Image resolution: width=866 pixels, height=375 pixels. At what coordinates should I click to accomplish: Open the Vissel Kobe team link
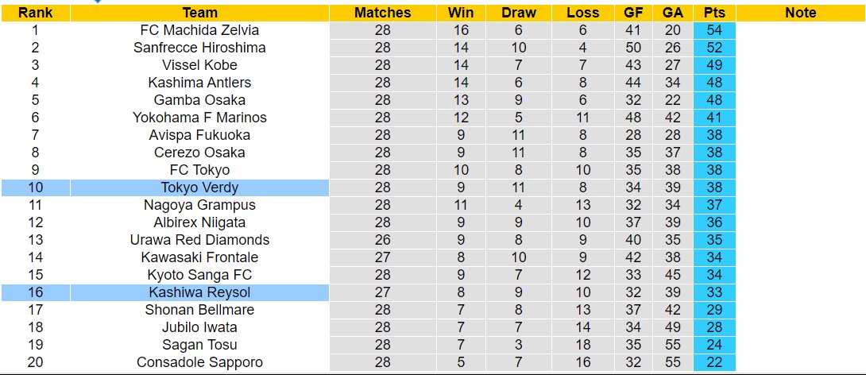pyautogui.click(x=199, y=65)
